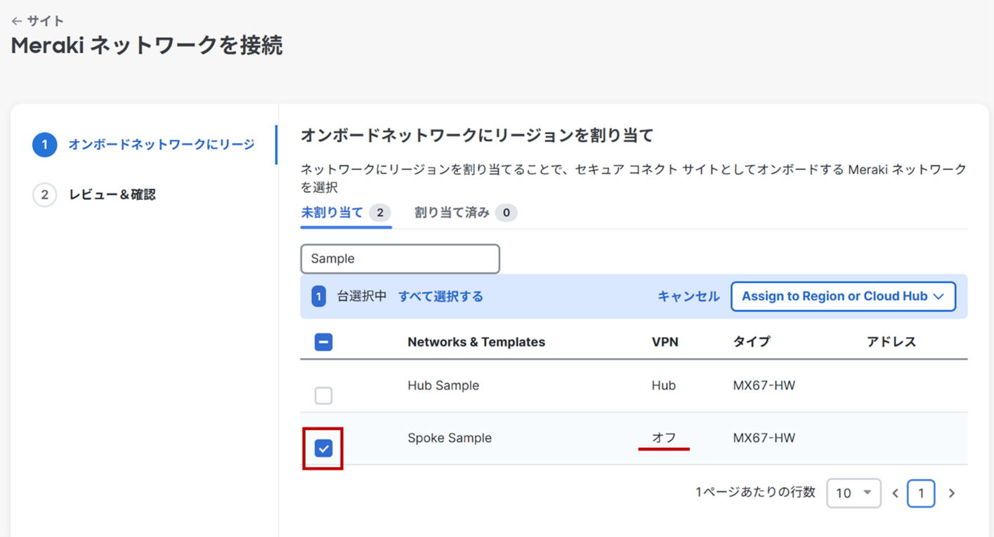Click the Networks & Templates column header
This screenshot has height=537, width=994.
(476, 343)
